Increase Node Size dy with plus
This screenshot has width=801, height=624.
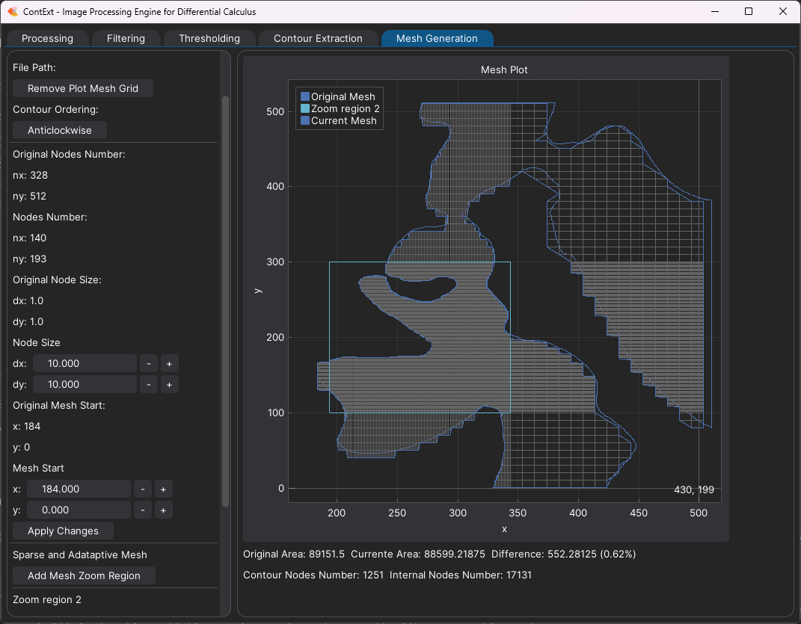pyautogui.click(x=169, y=385)
